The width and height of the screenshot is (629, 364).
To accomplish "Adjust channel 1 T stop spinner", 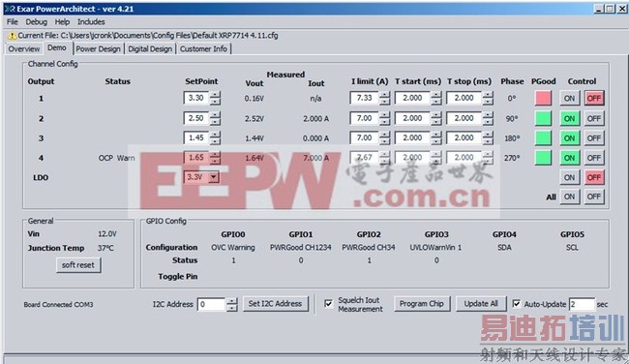I will (x=488, y=98).
